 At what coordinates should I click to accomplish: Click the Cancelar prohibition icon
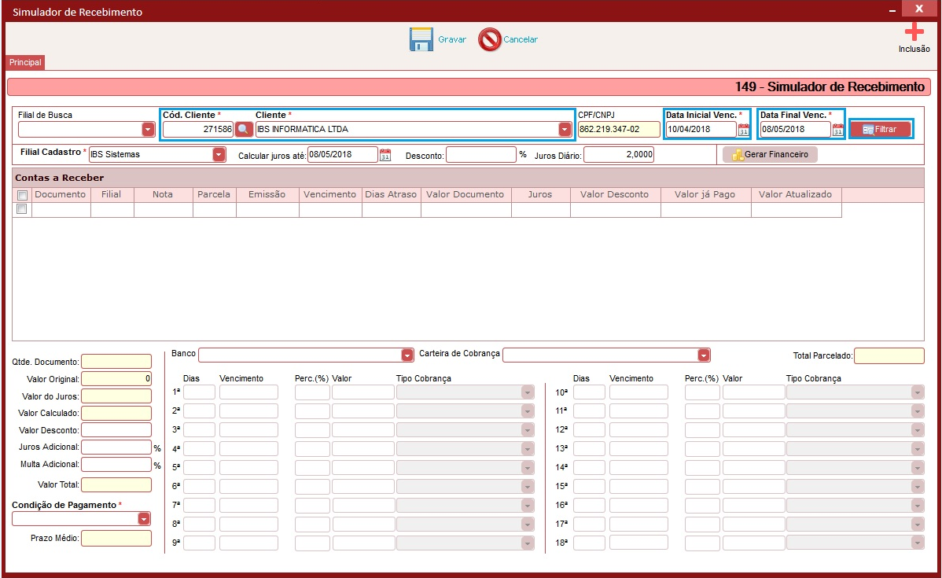[x=490, y=39]
